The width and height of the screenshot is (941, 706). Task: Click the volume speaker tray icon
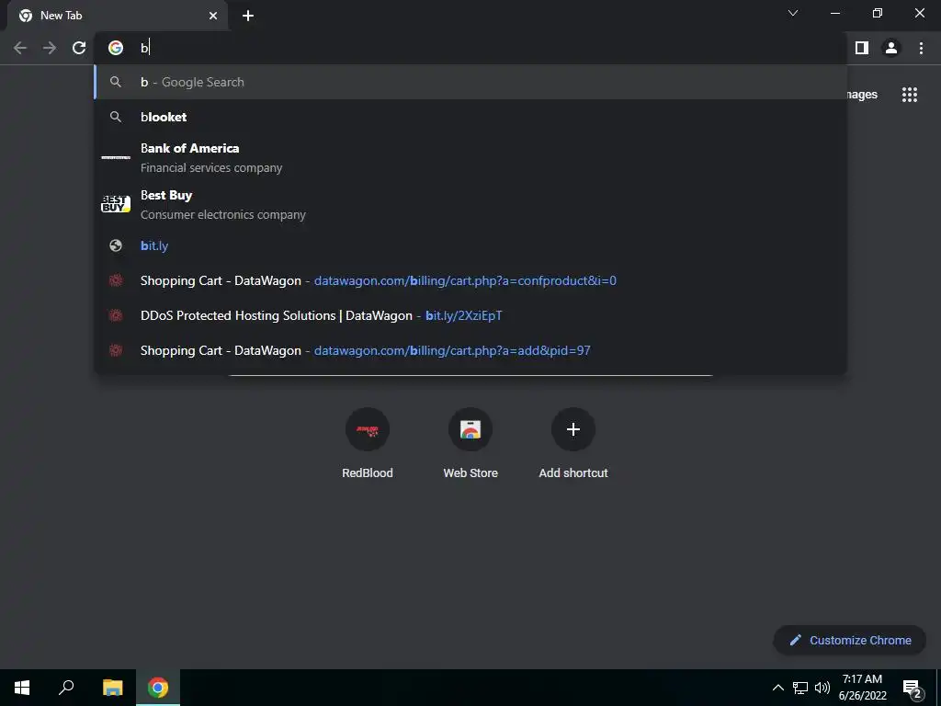coord(822,688)
